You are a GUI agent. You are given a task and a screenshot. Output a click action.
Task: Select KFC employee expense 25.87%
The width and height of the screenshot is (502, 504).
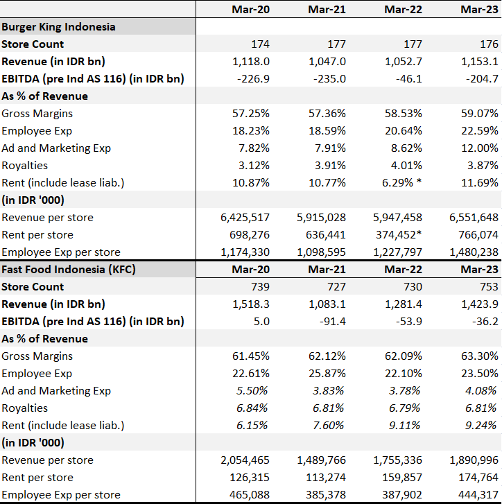pos(327,374)
